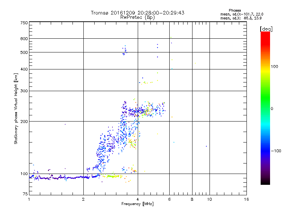Click the 'Frequency [MHz]' axis title
The image size is (290, 217).
pos(137,204)
